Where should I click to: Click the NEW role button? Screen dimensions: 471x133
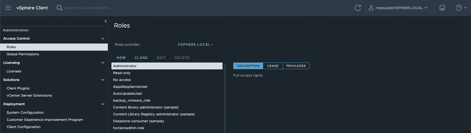[121, 58]
